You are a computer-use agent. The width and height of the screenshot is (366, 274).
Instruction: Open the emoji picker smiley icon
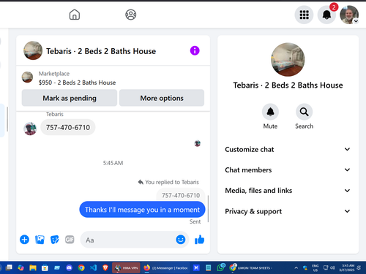point(181,240)
